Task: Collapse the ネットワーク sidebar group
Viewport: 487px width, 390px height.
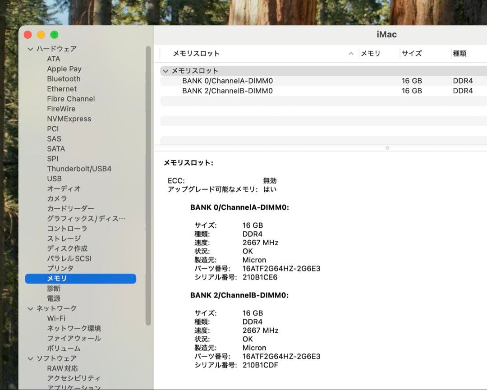Action: tap(30, 308)
